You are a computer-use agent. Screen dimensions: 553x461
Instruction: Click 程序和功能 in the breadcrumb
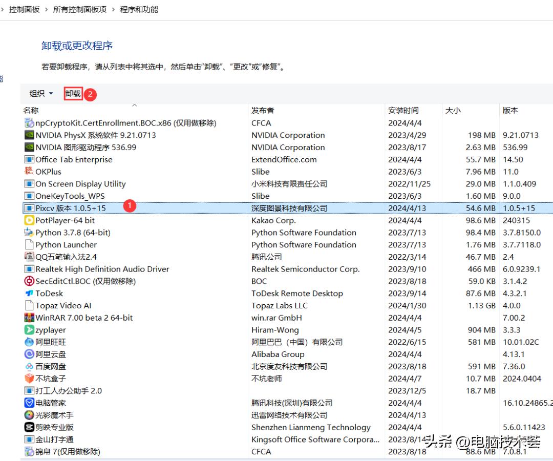coord(139,10)
